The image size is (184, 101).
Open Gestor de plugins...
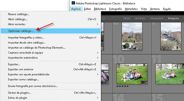(x=50, y=93)
